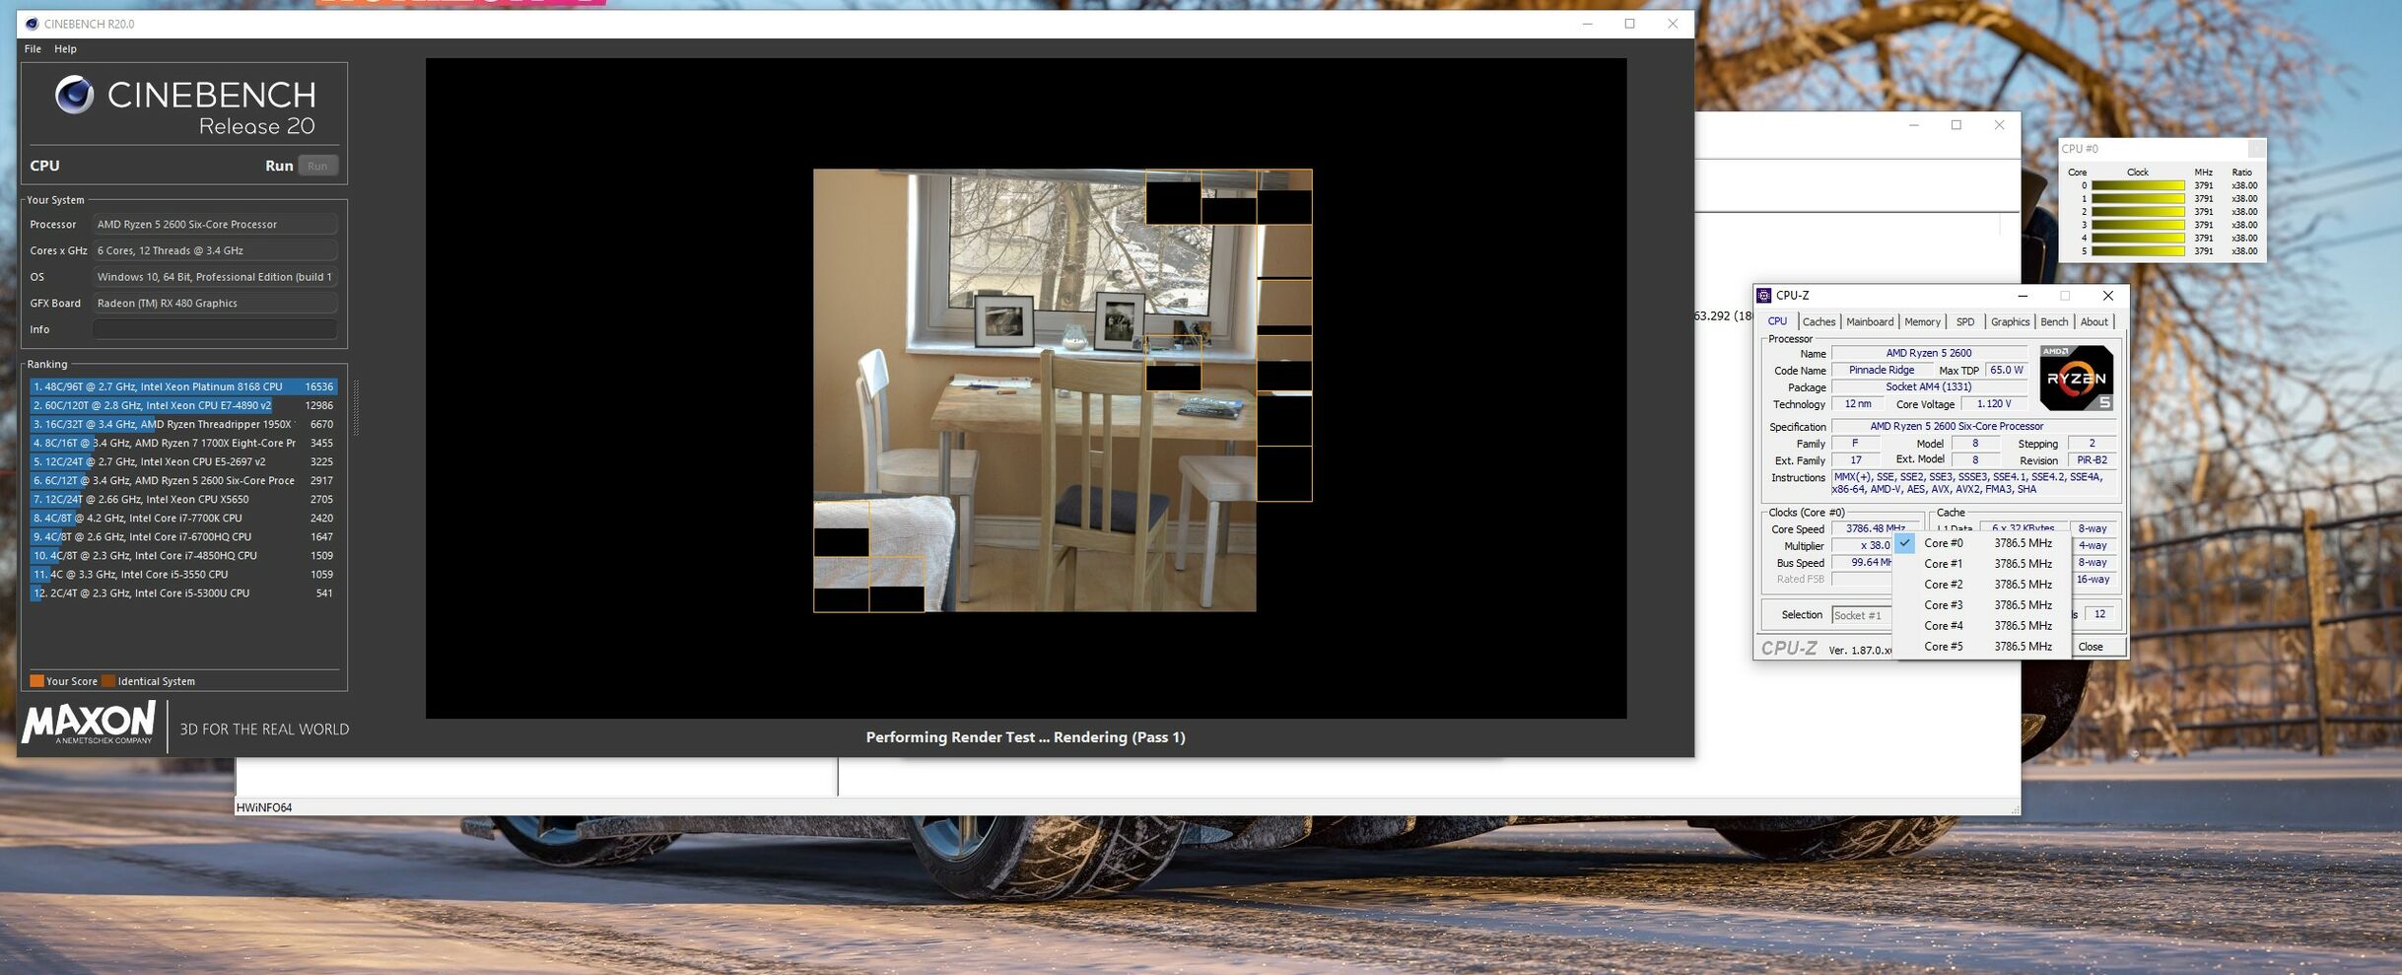Minimize the HWiNFO64 background window

1914,125
